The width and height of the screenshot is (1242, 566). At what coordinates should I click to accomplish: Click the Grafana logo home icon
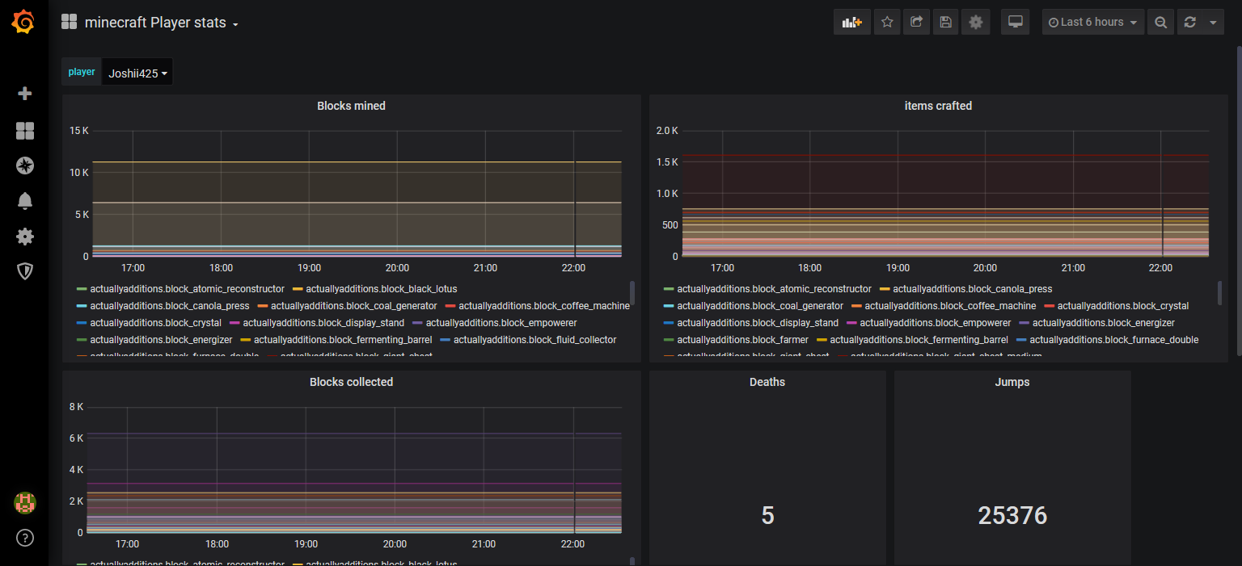tap(23, 23)
